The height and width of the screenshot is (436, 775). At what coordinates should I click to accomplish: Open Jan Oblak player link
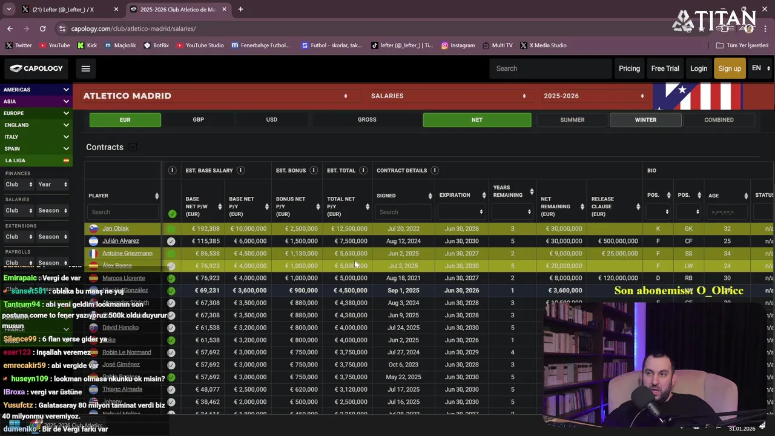pyautogui.click(x=115, y=229)
